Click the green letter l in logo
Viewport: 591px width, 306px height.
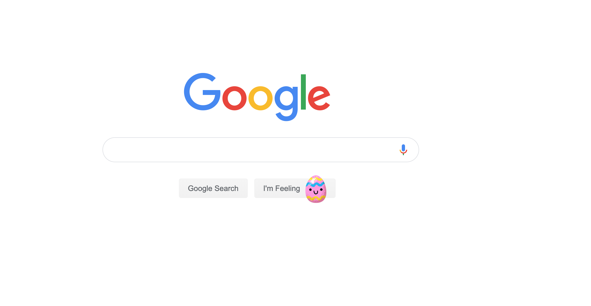click(x=303, y=92)
